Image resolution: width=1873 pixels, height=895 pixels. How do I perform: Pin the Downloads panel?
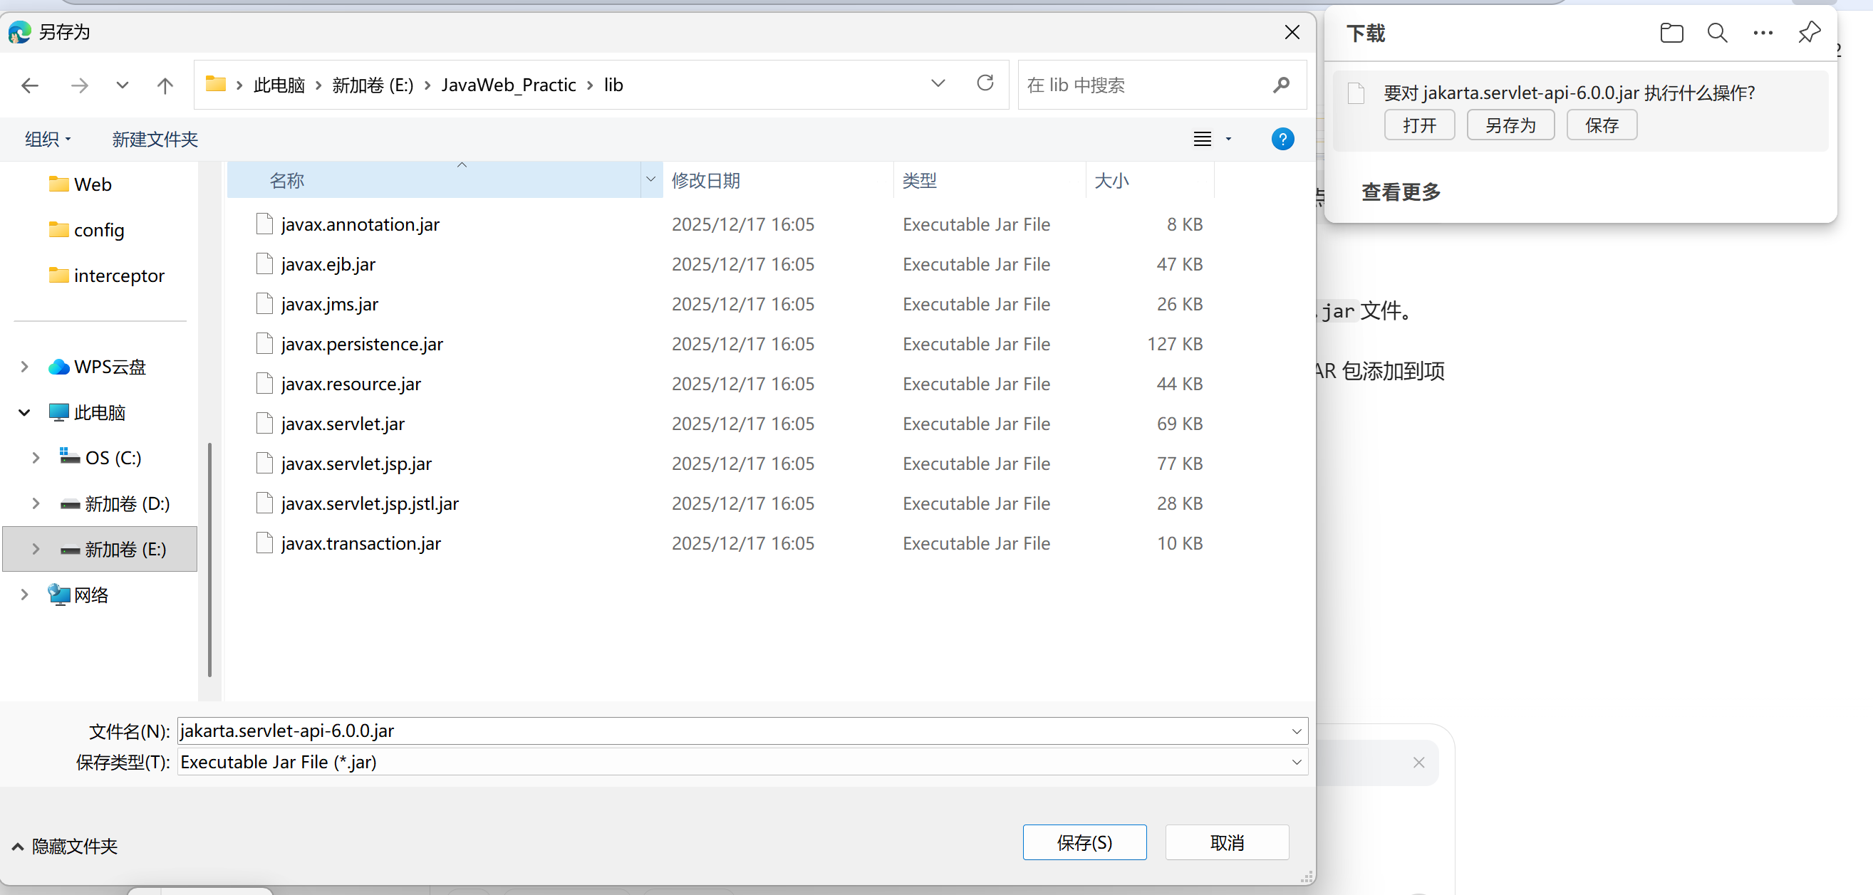pyautogui.click(x=1809, y=33)
